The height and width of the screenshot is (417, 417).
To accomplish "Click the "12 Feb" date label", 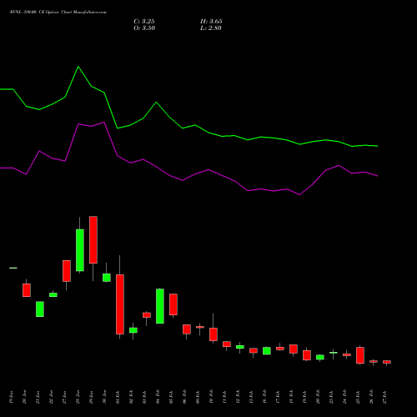I will (238, 397).
